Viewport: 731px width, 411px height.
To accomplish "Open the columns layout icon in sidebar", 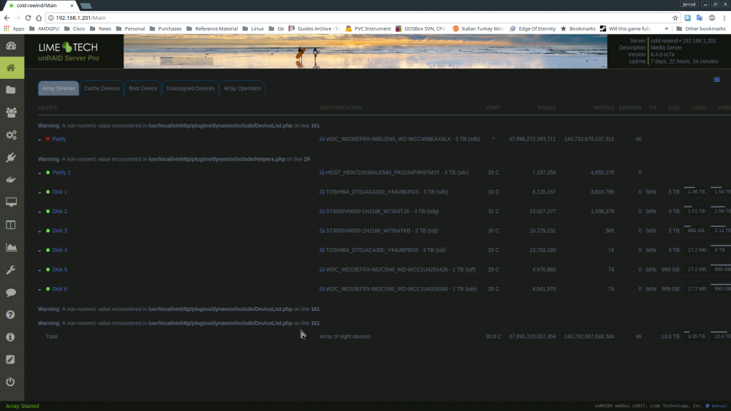I will point(11,225).
